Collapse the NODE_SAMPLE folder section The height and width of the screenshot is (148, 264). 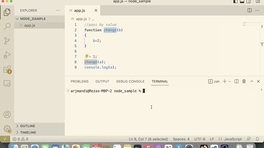tap(40, 19)
